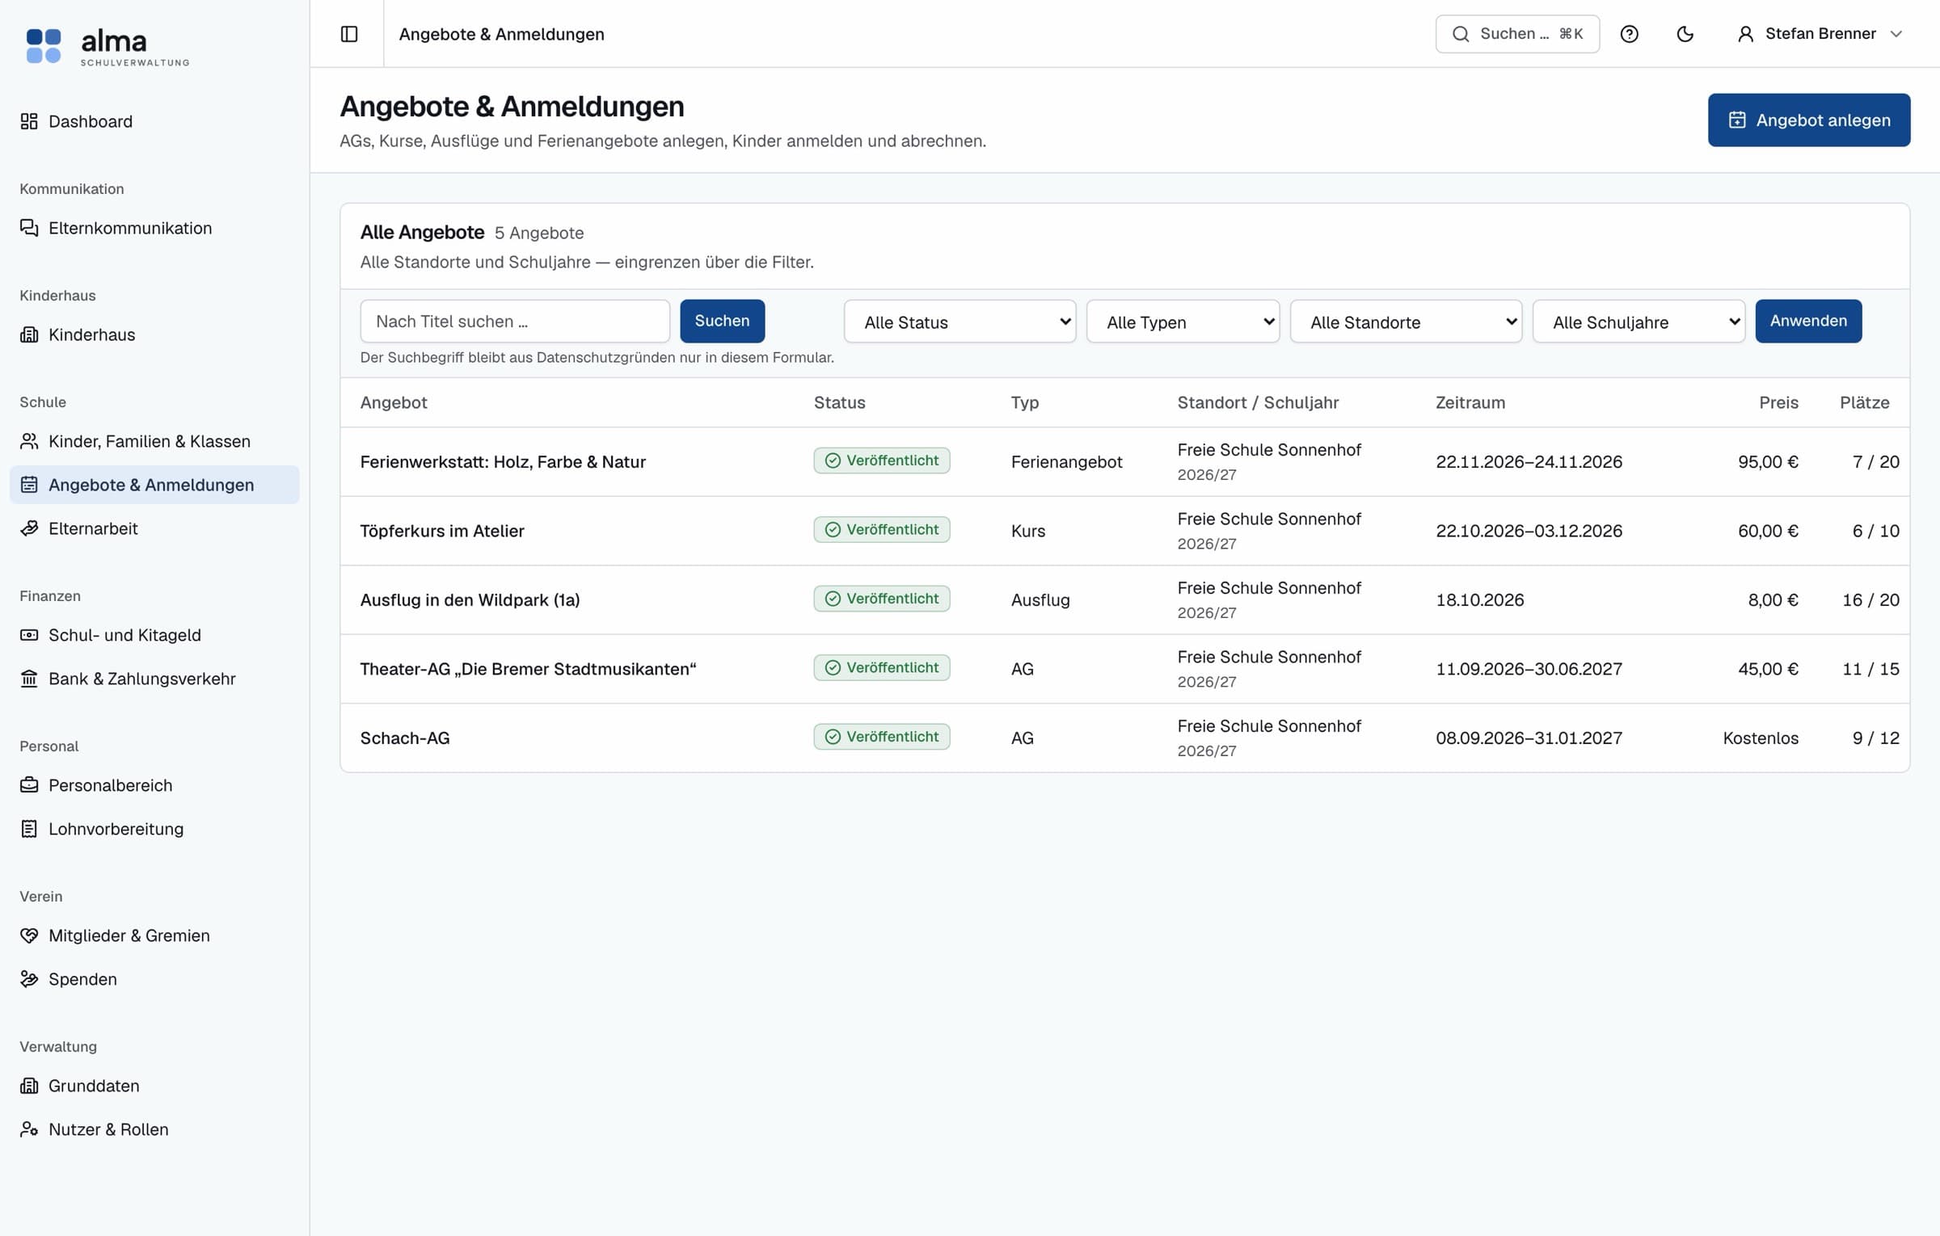Click the Elternkommunikation chat icon
This screenshot has height=1236, width=1940.
point(29,228)
